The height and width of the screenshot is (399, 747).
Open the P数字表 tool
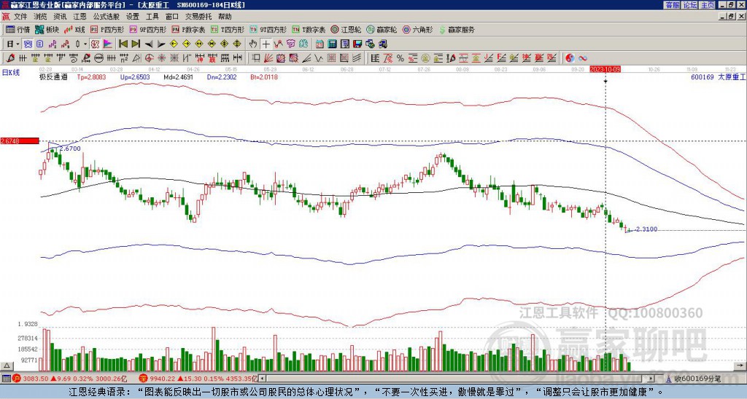[x=189, y=29]
